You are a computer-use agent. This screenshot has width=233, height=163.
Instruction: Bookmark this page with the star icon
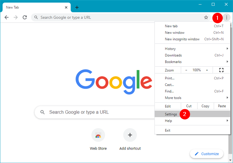pos(206,18)
